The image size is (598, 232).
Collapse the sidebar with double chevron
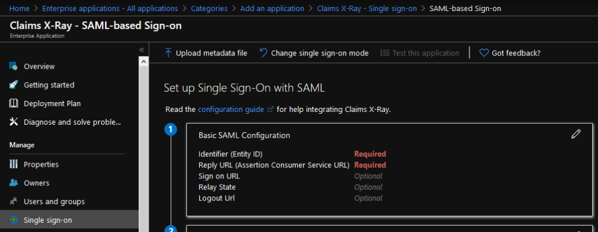pos(141,50)
